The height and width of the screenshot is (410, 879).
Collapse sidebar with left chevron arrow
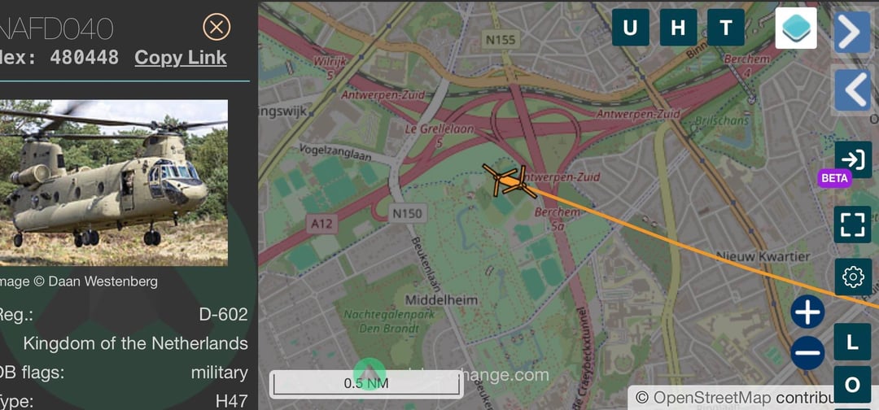coord(852,90)
